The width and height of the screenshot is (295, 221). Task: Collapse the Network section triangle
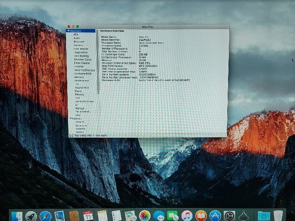point(71,118)
